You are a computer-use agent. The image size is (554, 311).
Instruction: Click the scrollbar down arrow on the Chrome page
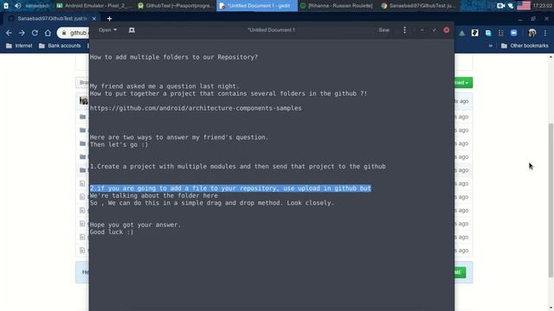tap(551, 308)
